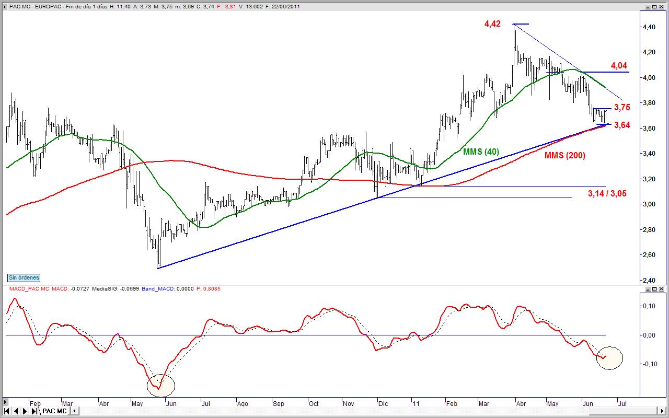Screen dimensions: 669x418
Task: Select the red '4,42' price annotation
Action: [492, 24]
